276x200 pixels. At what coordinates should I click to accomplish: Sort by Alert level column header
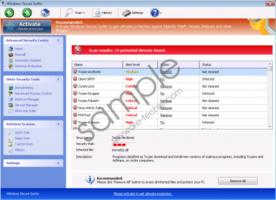point(140,64)
